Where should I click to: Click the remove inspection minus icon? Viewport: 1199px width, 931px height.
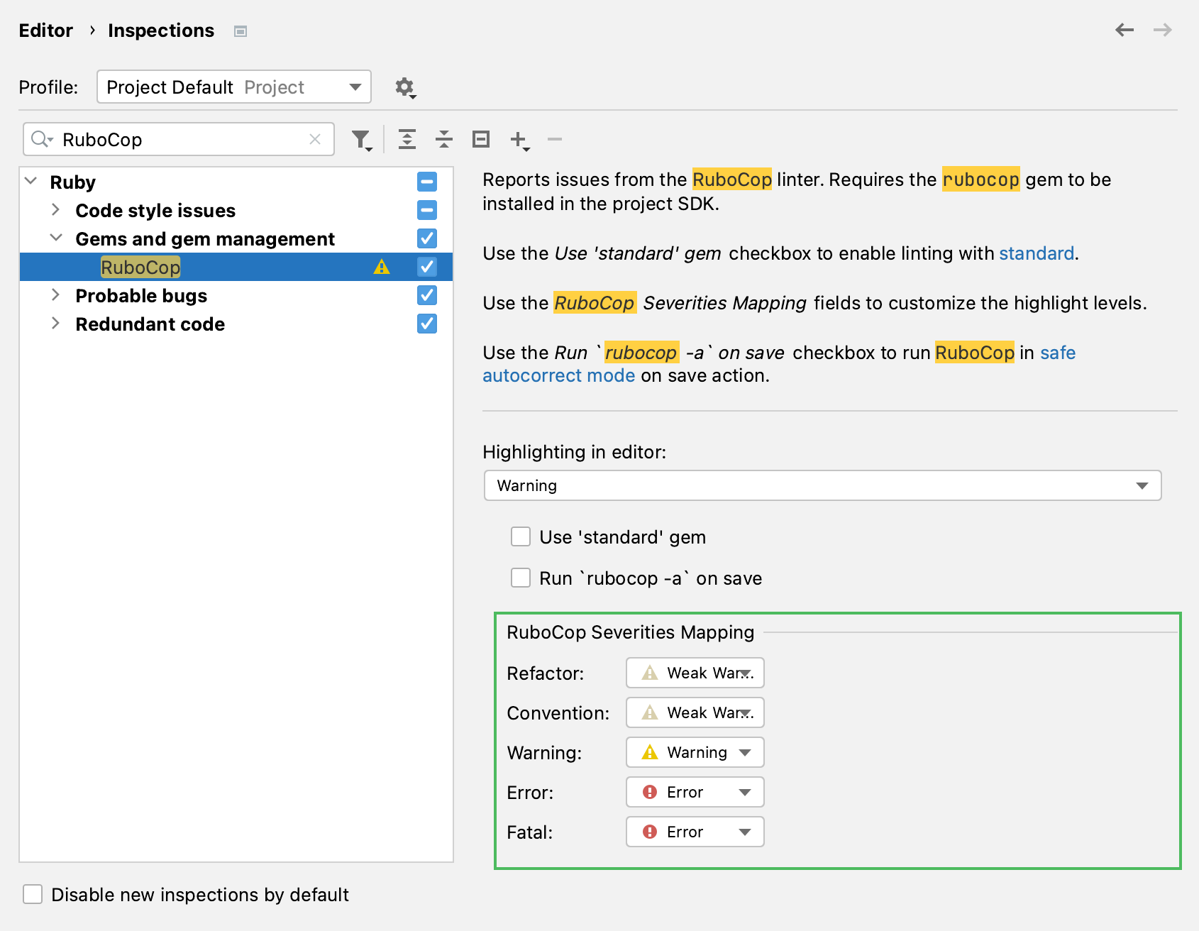[x=555, y=139]
